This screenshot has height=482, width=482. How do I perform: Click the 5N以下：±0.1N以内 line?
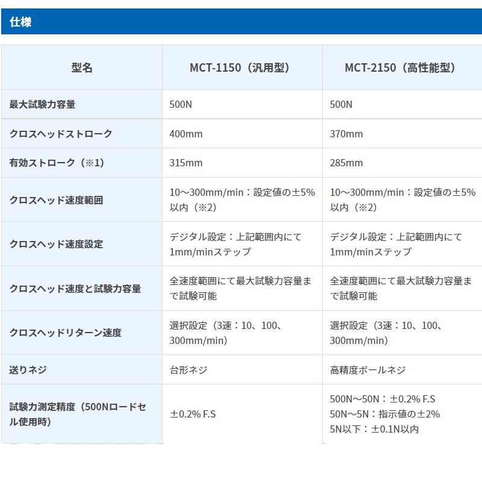pos(374,429)
